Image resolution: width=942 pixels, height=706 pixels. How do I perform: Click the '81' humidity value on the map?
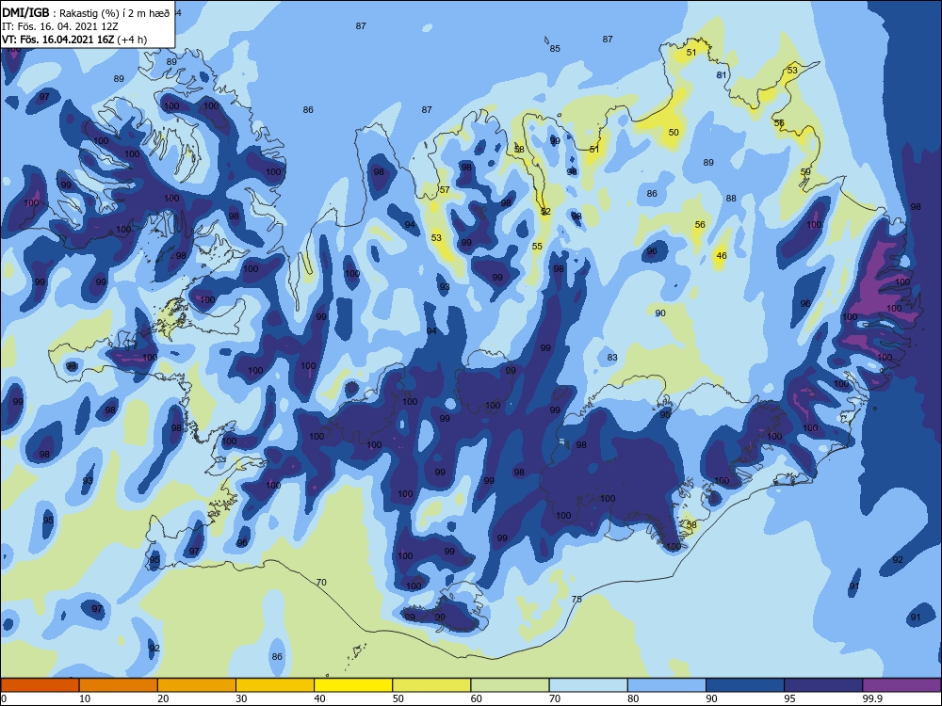(x=722, y=75)
